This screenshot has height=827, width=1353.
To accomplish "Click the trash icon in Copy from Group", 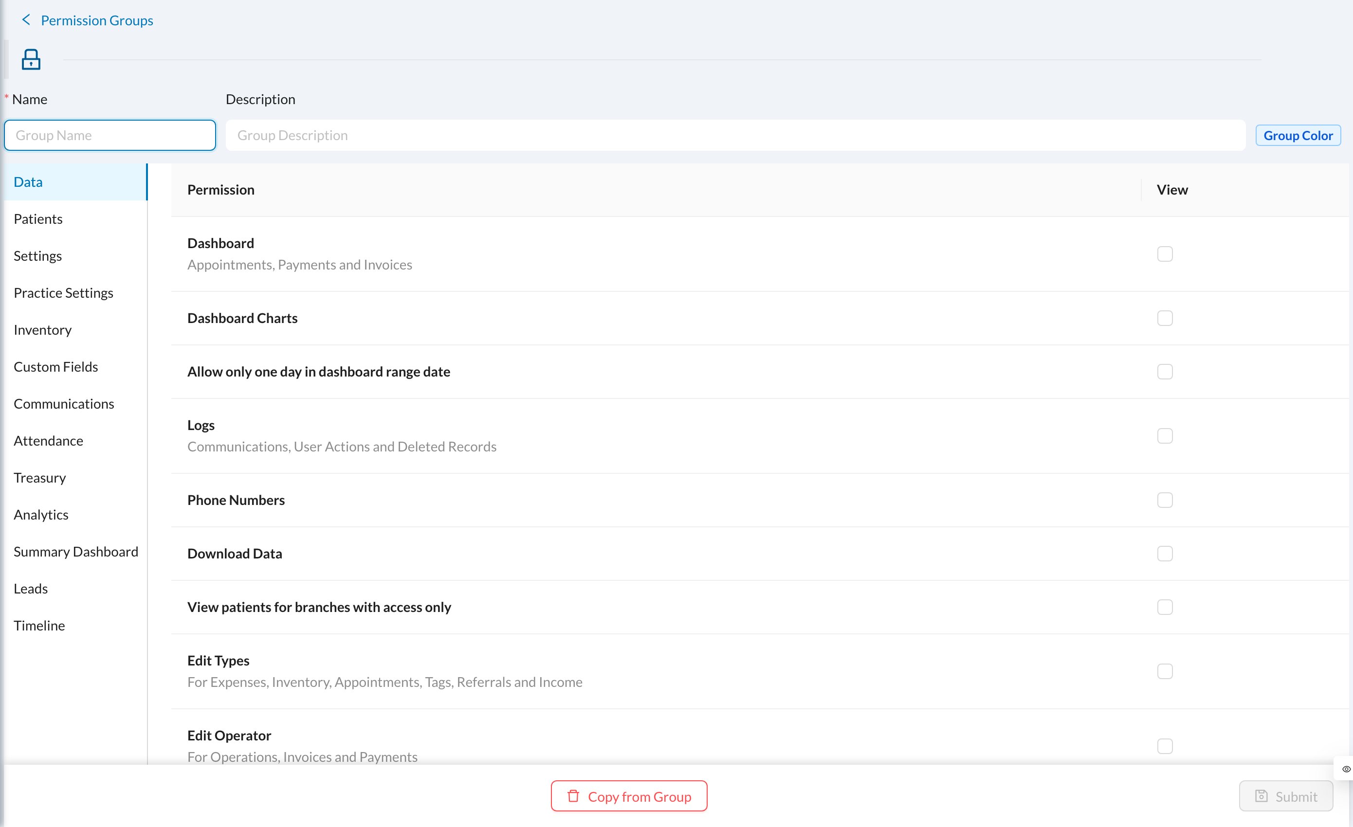I will 573,796.
